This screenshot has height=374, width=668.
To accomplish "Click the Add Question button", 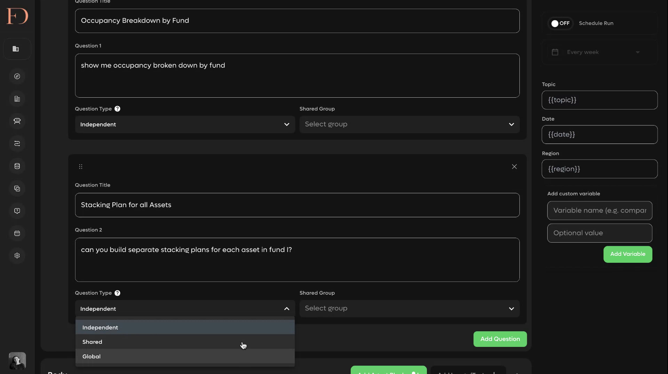I will pyautogui.click(x=500, y=339).
